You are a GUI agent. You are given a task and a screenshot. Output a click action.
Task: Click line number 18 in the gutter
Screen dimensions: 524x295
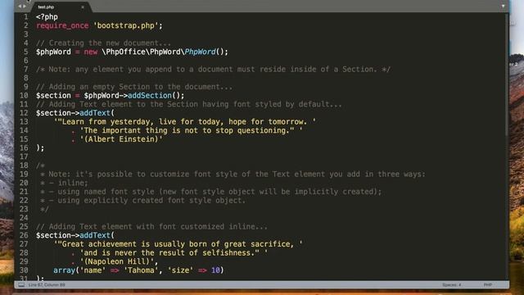pyautogui.click(x=24, y=166)
